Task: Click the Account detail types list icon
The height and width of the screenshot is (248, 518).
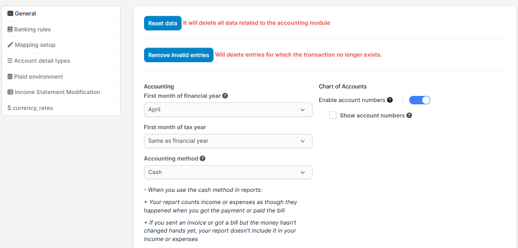Action: point(10,61)
